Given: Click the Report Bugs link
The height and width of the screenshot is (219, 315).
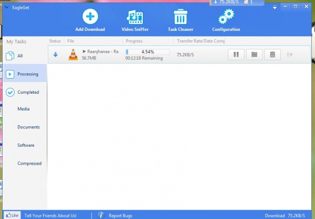Looking at the screenshot, I should 121,215.
